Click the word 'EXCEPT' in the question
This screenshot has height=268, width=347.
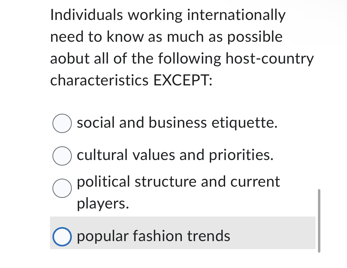pos(183,80)
